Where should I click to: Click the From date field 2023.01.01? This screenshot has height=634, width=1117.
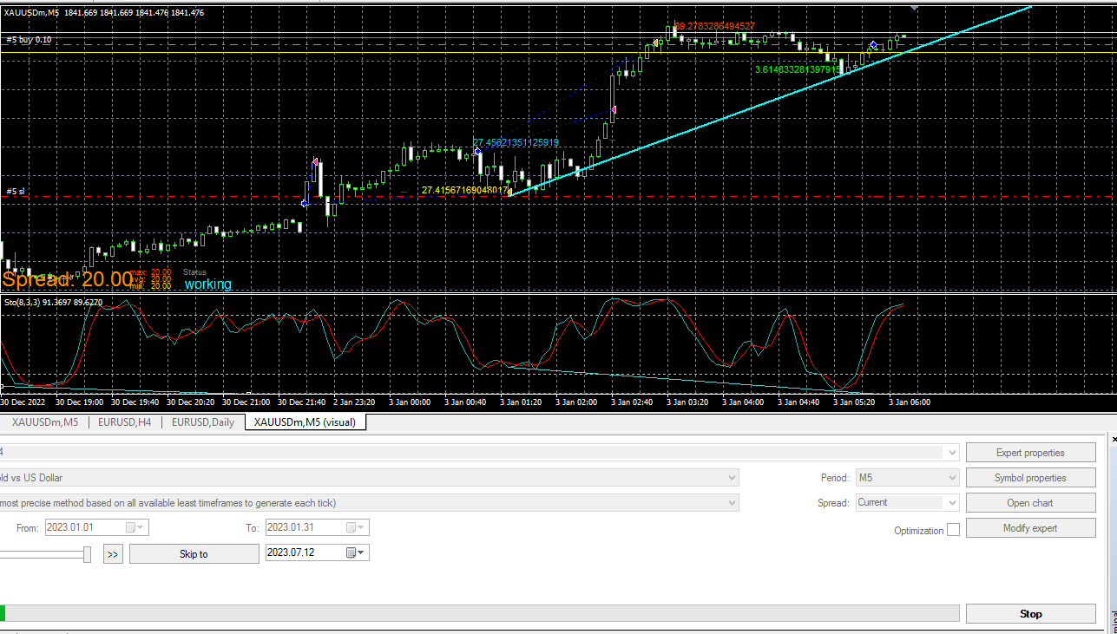pos(96,527)
